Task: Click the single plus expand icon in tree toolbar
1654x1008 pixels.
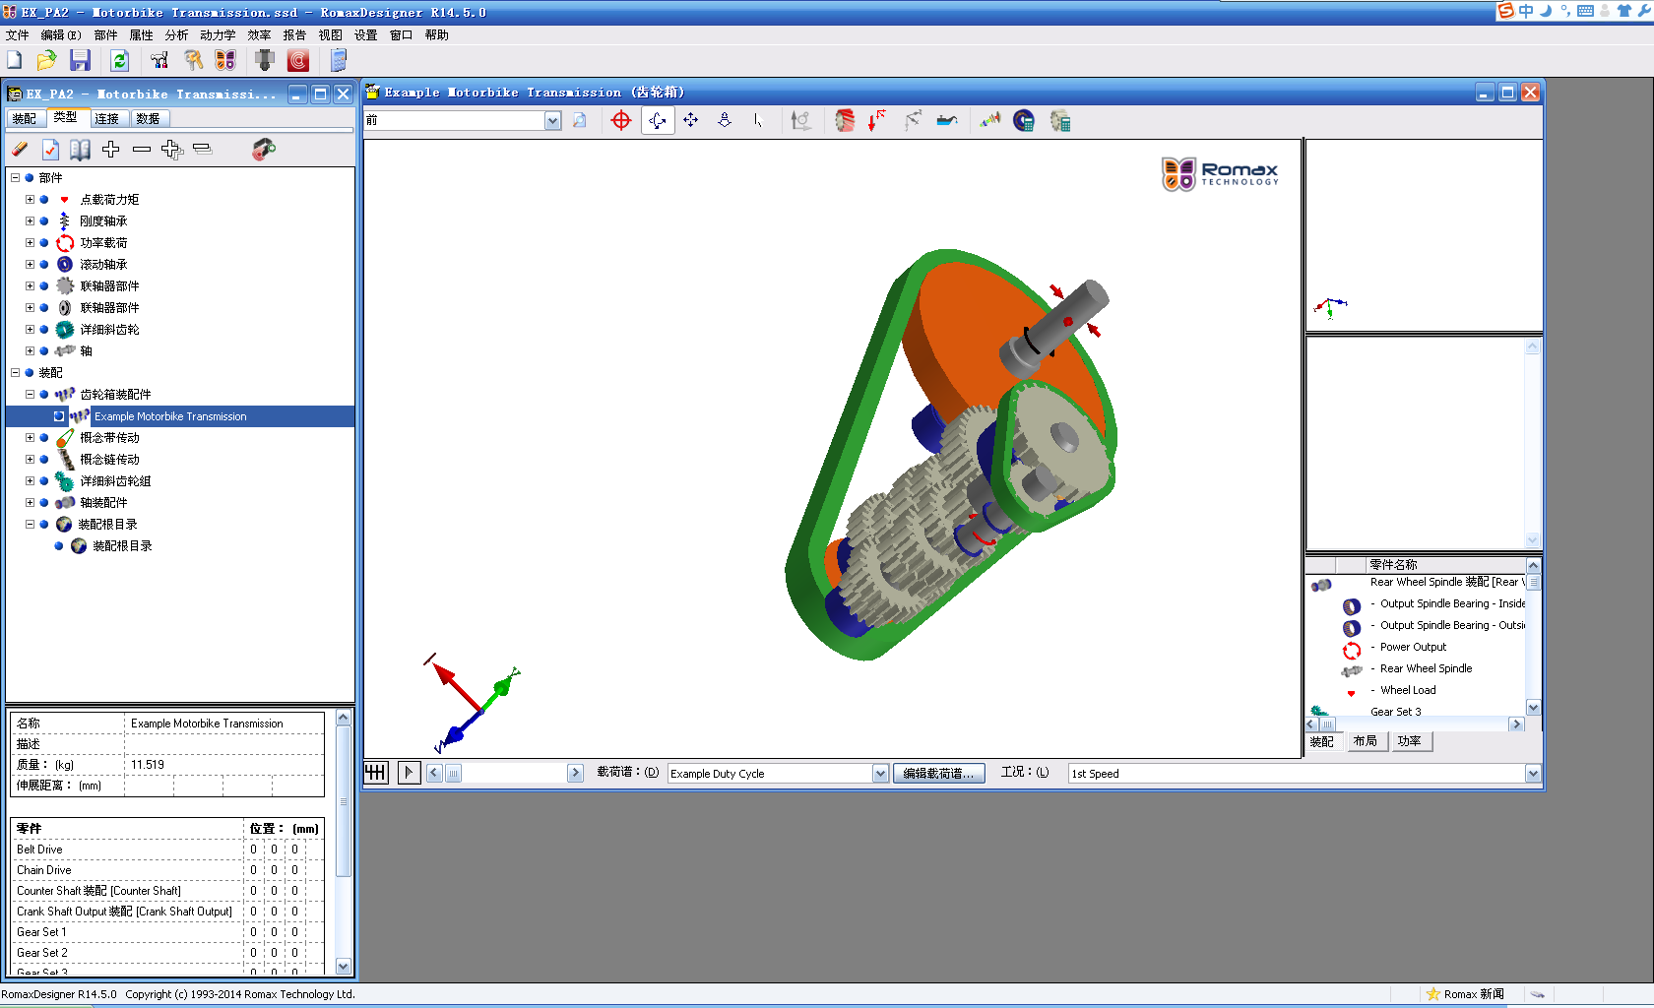Action: (x=110, y=149)
